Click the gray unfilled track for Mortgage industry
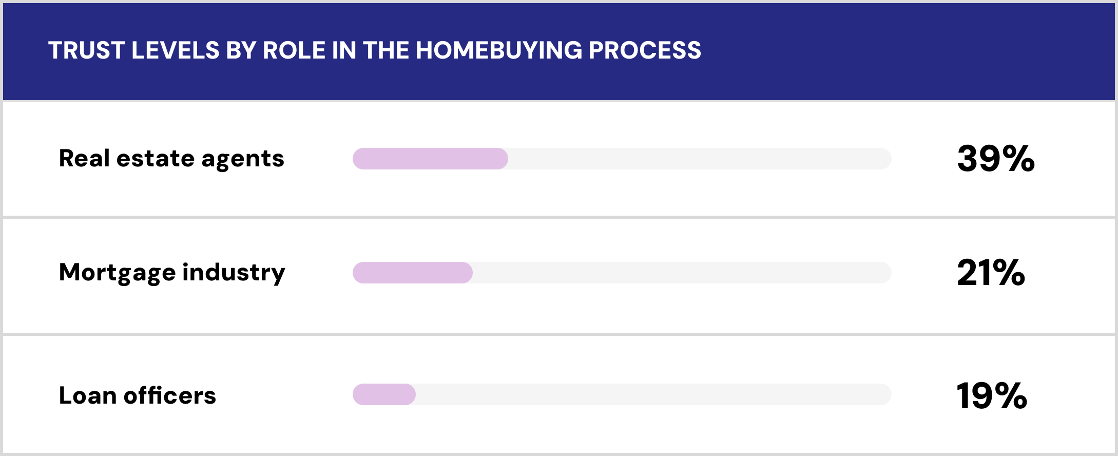 (x=683, y=273)
